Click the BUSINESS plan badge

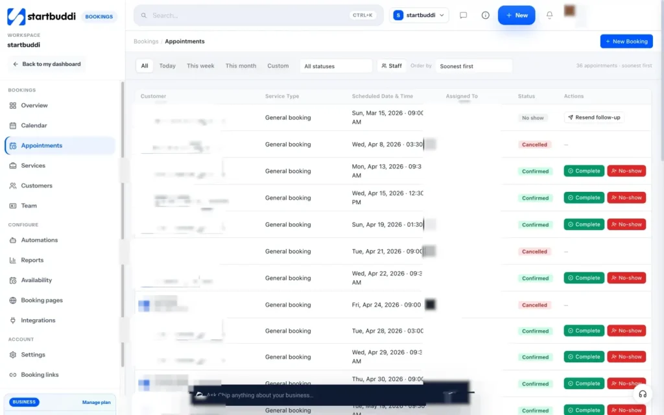pyautogui.click(x=24, y=402)
